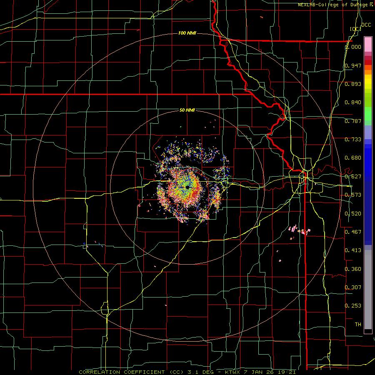Click the 0.840 color scale value
This screenshot has width=375, height=375.
point(353,102)
